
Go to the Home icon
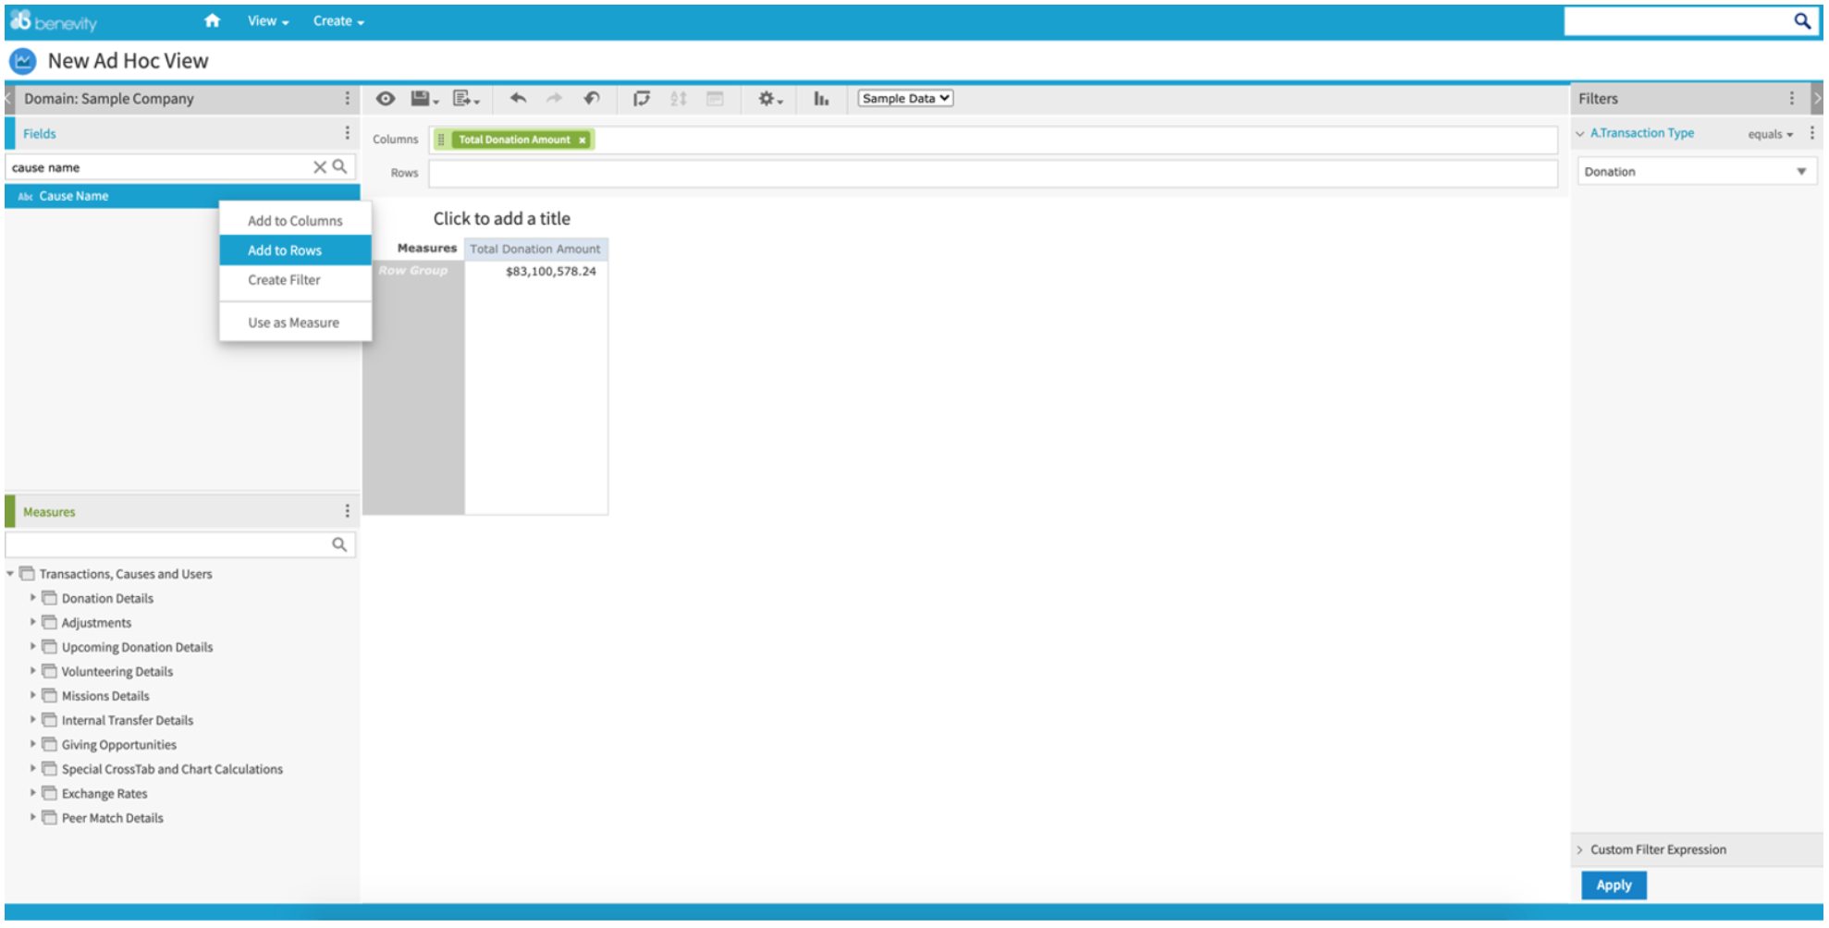213,20
